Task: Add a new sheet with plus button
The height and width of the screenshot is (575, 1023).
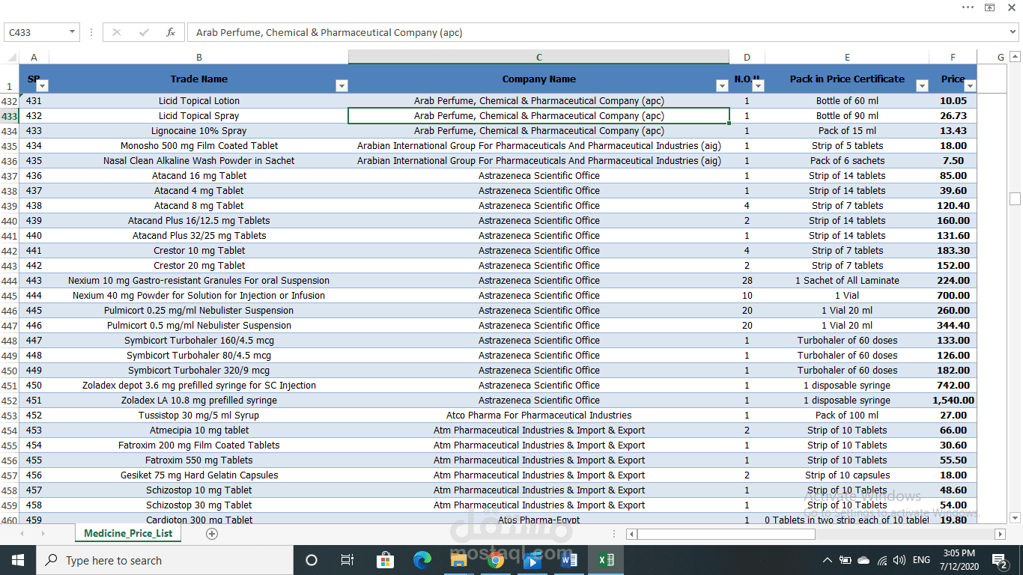Action: (x=212, y=534)
